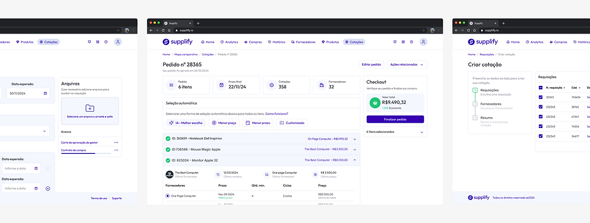The height and width of the screenshot is (223, 590).
Task: Click the green basket icon in Checkout
Action: 374,103
